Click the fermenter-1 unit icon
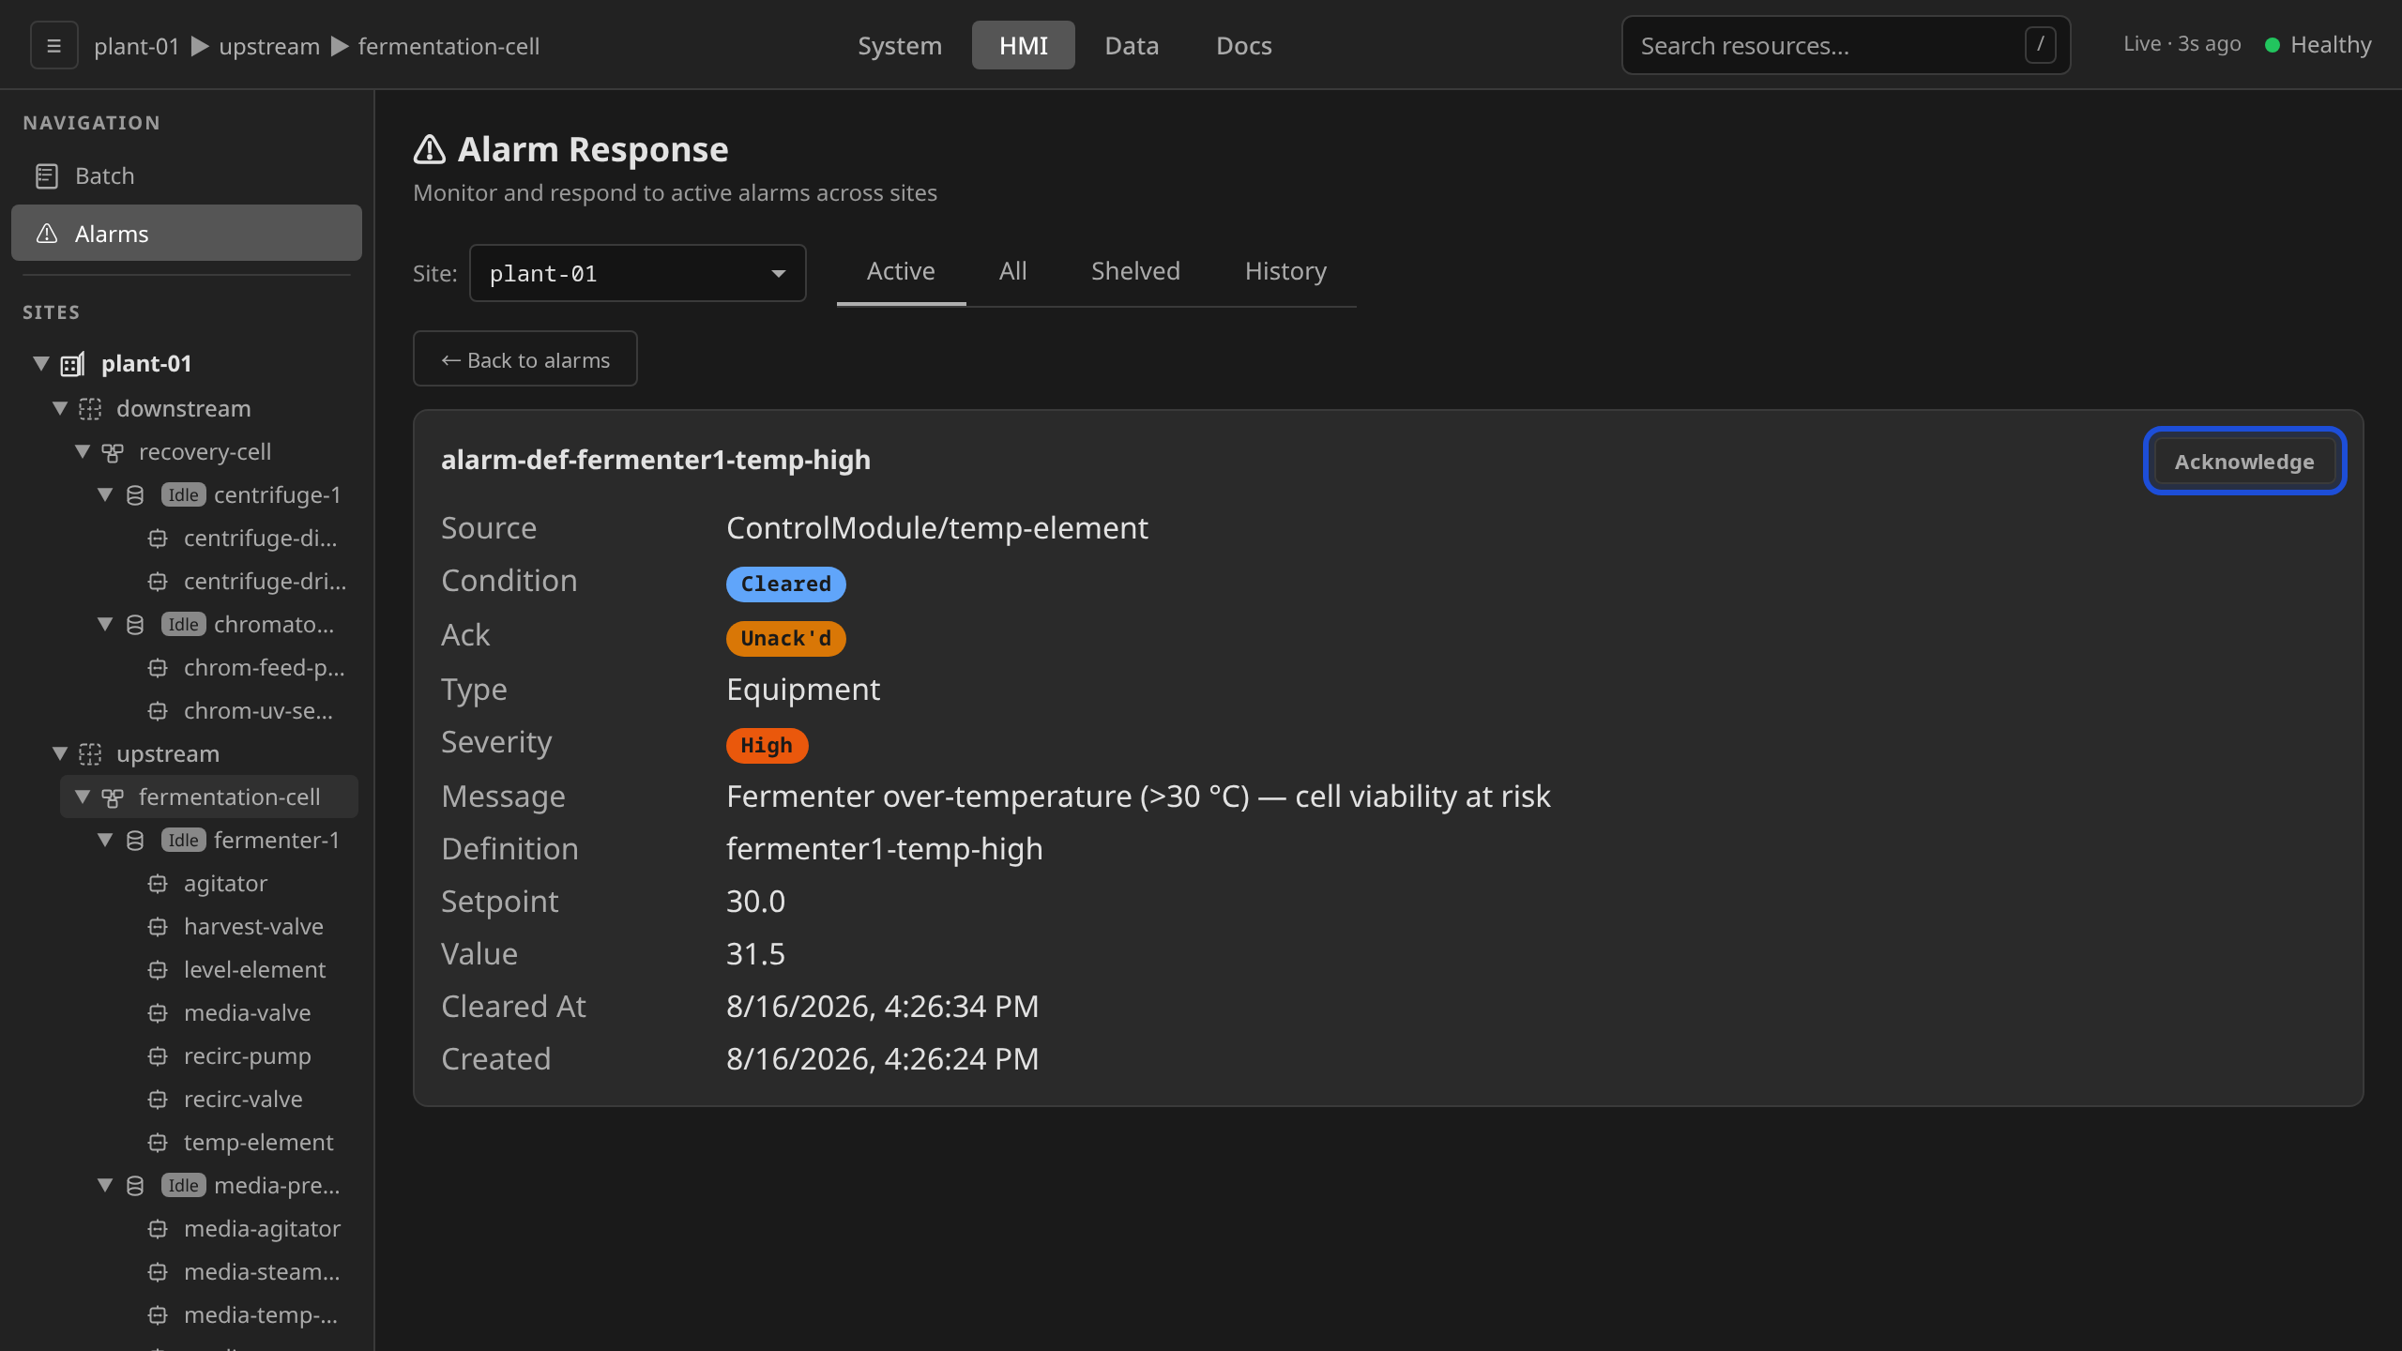The image size is (2402, 1351). tap(135, 841)
